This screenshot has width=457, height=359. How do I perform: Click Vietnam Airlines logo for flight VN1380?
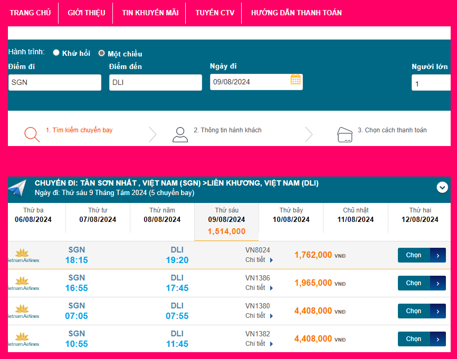[22, 311]
